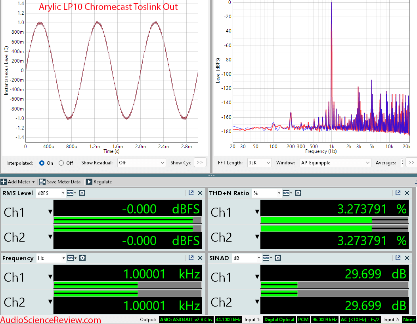The image size is (417, 324).
Task: Open graph options in THD+N Ratio meter
Action: 287,193
